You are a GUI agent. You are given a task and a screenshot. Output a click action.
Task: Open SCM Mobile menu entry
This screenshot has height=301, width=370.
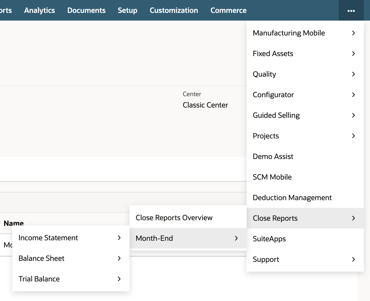(x=305, y=177)
